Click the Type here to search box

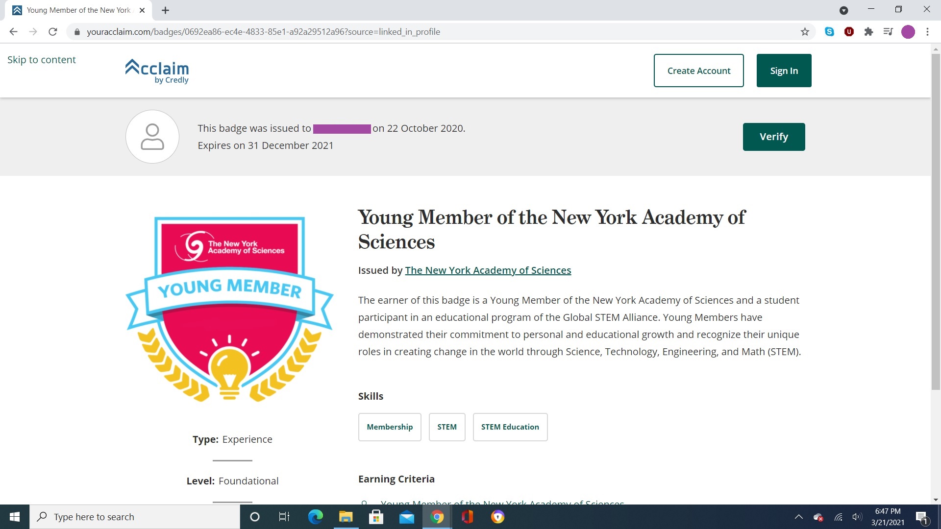click(135, 517)
